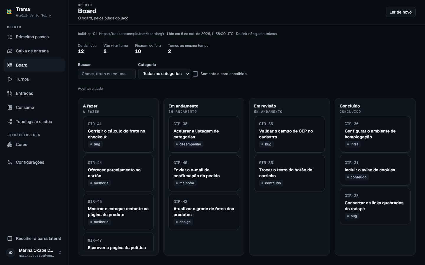Click card GIR-45 Mostrar o estoque restante

118,212
